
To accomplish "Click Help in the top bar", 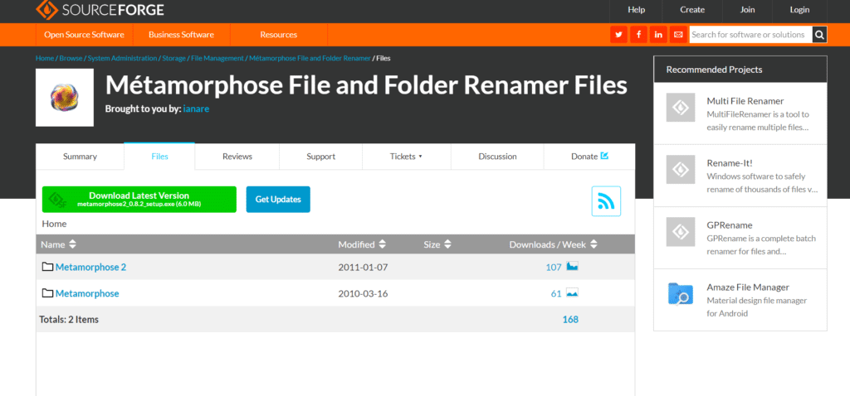I will tap(637, 9).
